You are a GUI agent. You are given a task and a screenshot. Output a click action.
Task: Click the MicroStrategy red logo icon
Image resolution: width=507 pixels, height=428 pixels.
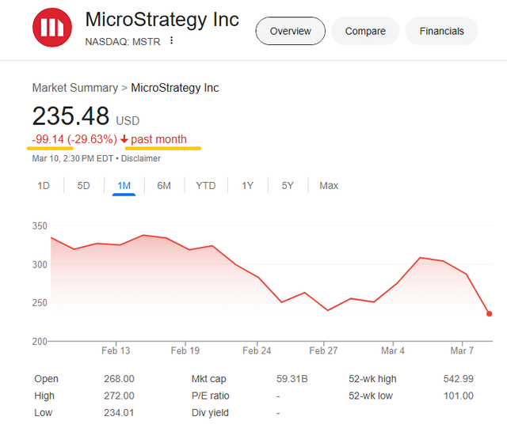tap(52, 28)
